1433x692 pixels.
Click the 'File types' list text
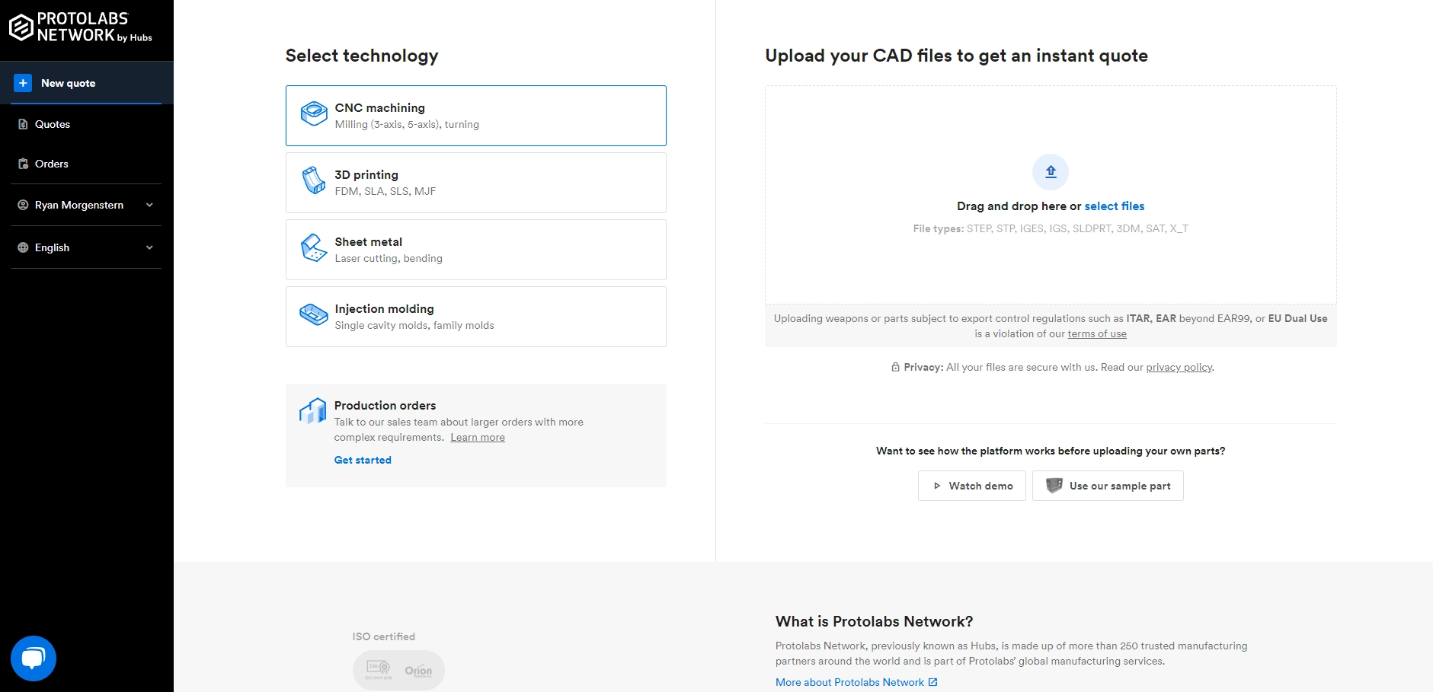[1051, 228]
